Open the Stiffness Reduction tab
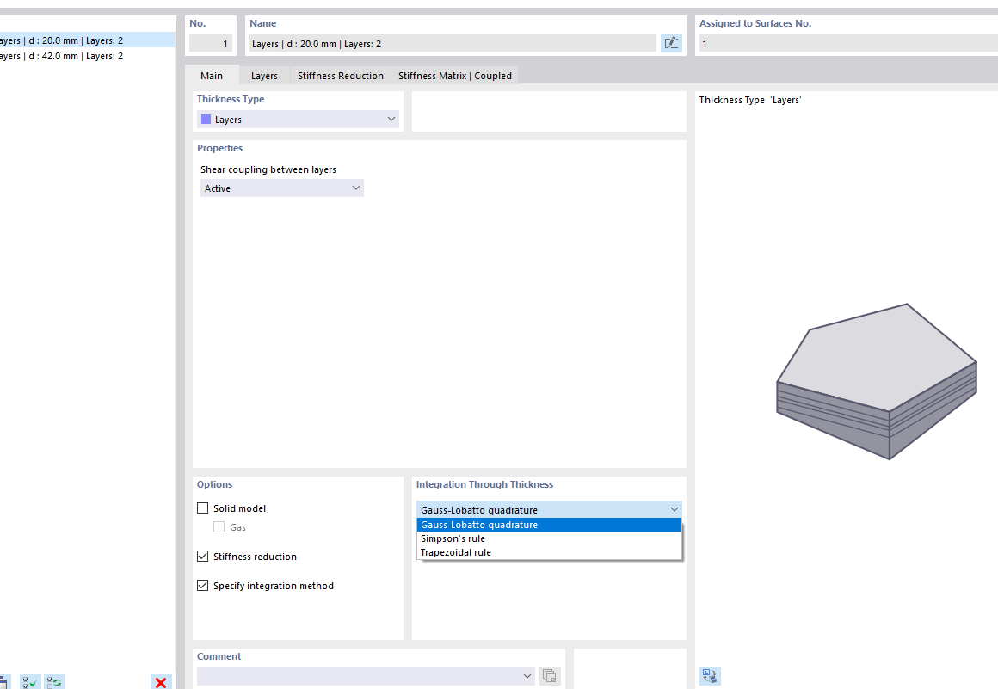Viewport: 998px width, 689px height. (x=341, y=76)
